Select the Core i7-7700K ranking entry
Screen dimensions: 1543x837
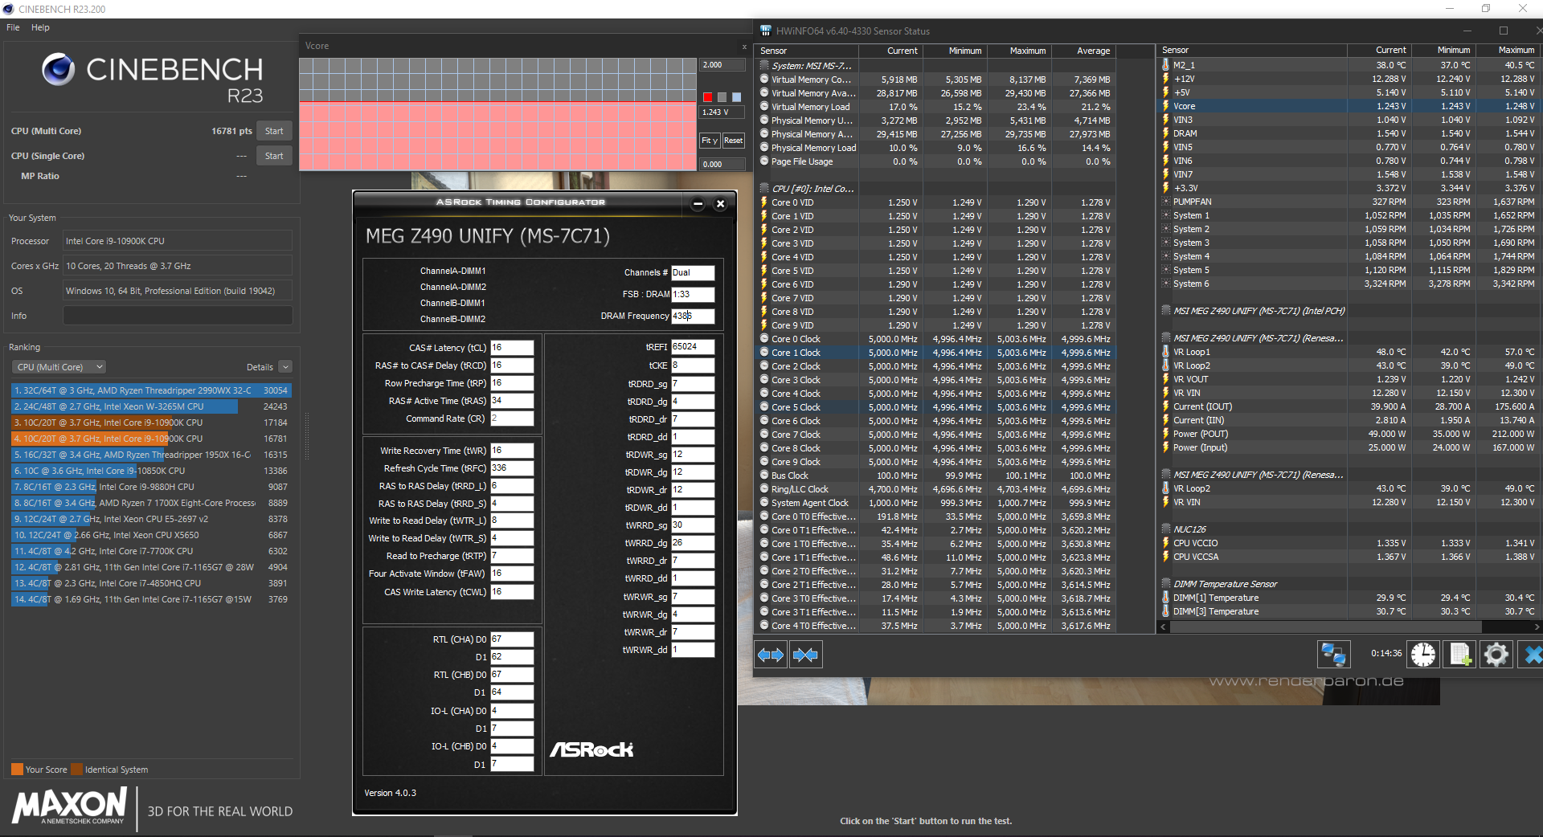tap(150, 551)
